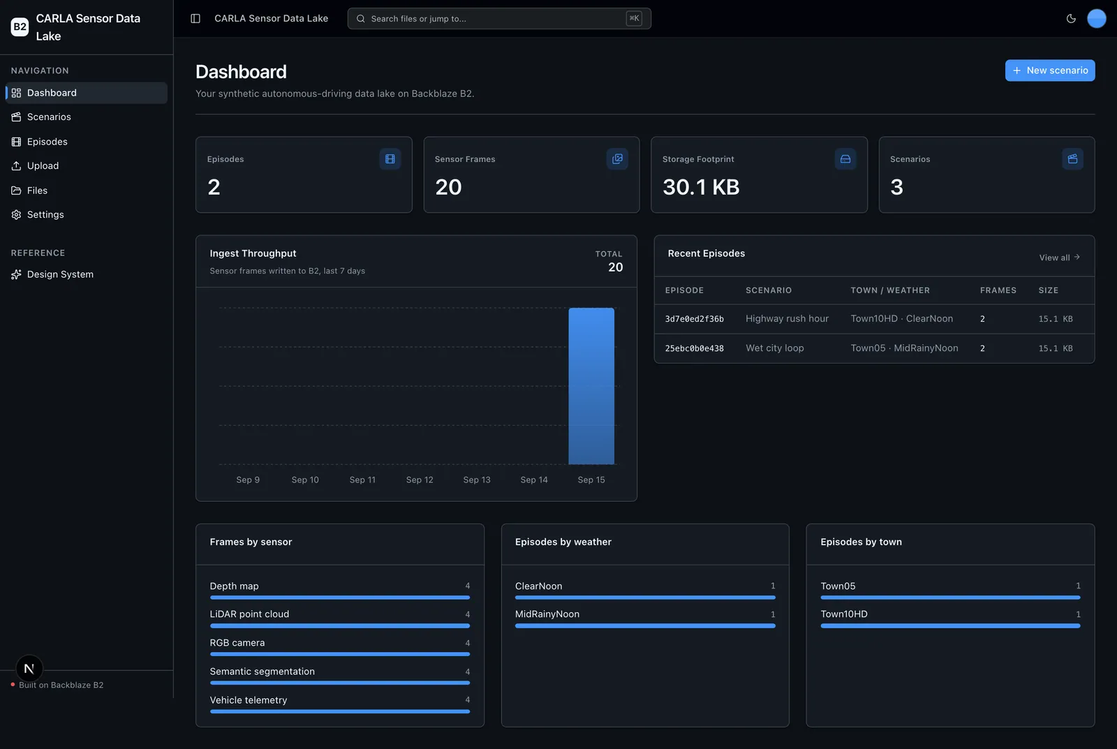Viewport: 1117px width, 749px height.
Task: Click Semantic segmentation label
Action: point(262,672)
